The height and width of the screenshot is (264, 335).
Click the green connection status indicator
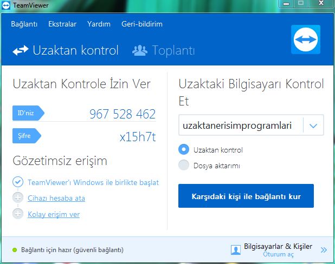[15, 250]
